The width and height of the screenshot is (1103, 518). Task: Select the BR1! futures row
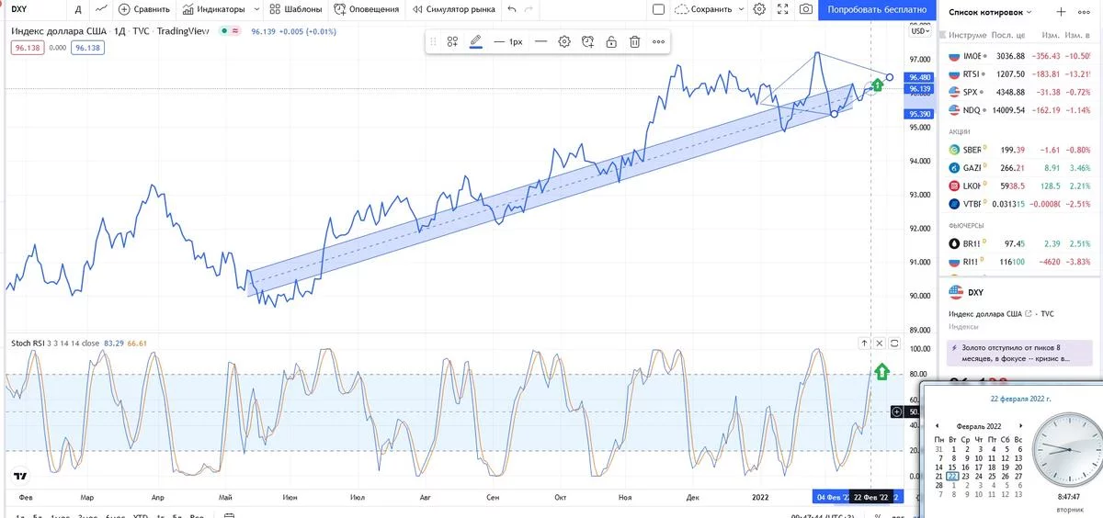coord(1020,243)
